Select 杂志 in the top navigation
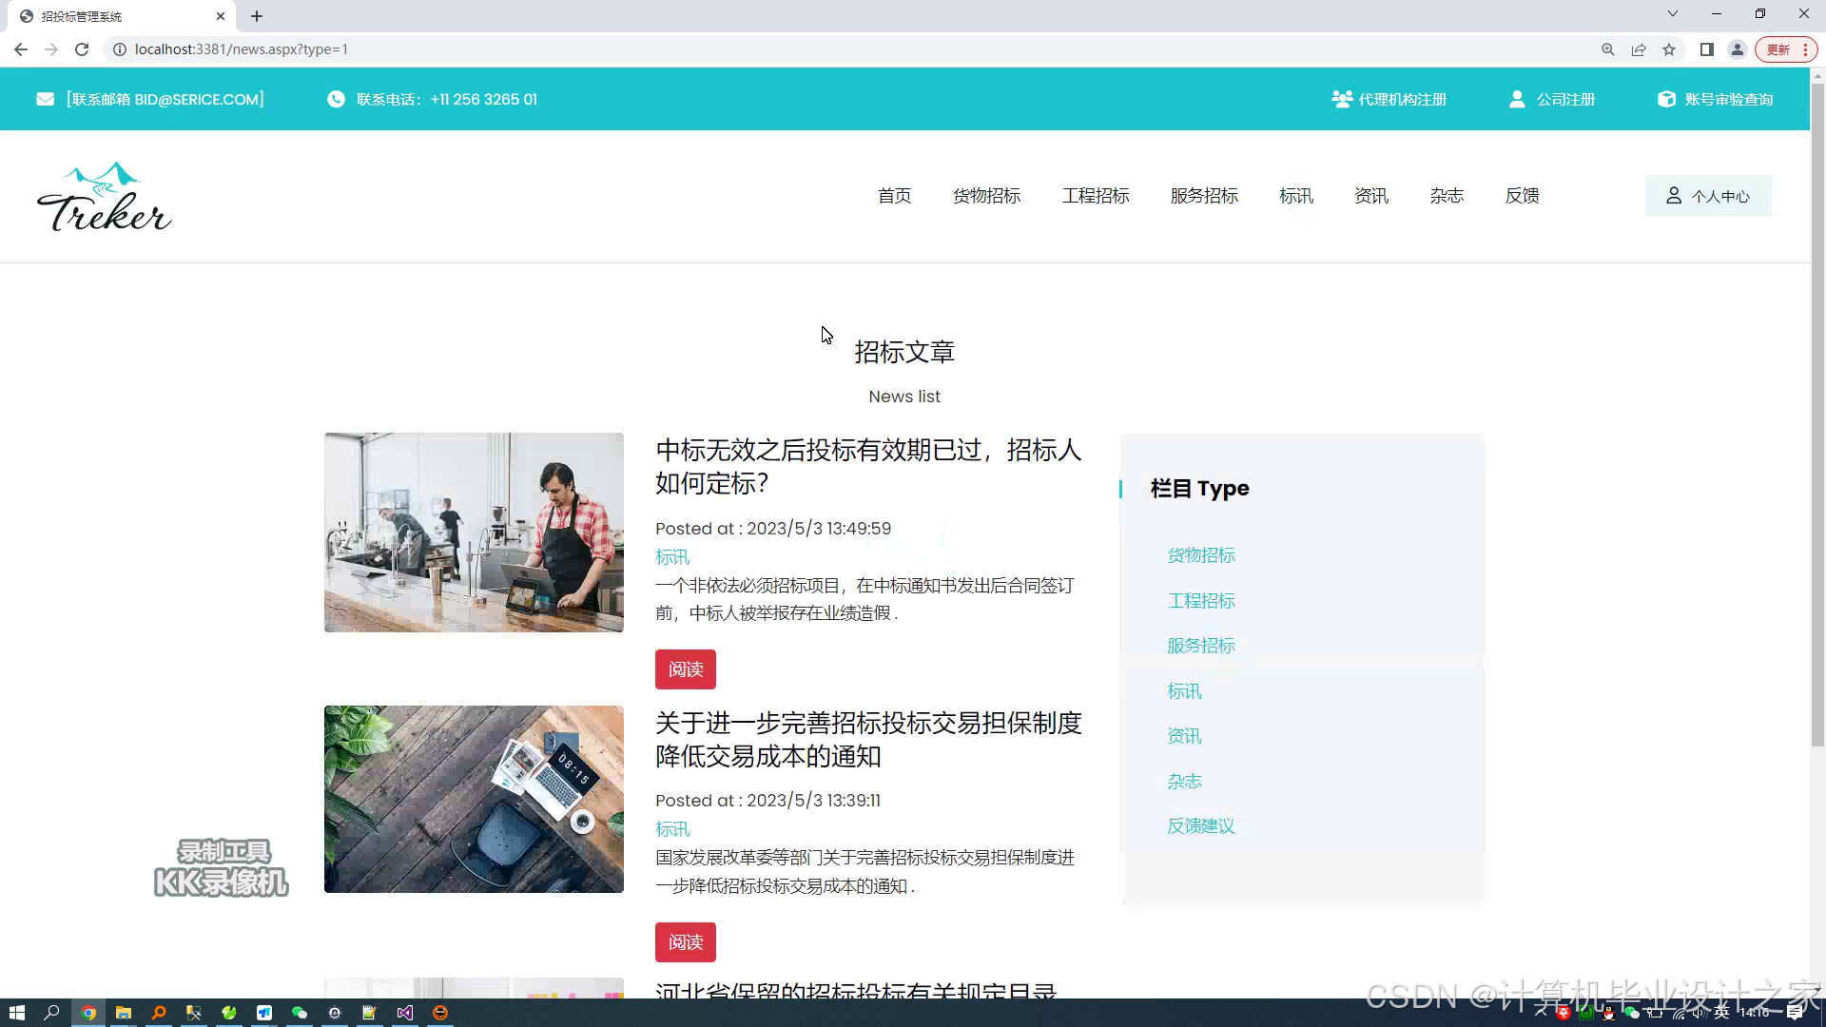 click(x=1446, y=196)
